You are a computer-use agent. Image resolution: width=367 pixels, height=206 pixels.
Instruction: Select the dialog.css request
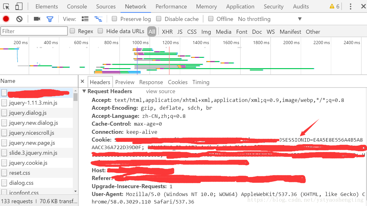click(x=36, y=183)
